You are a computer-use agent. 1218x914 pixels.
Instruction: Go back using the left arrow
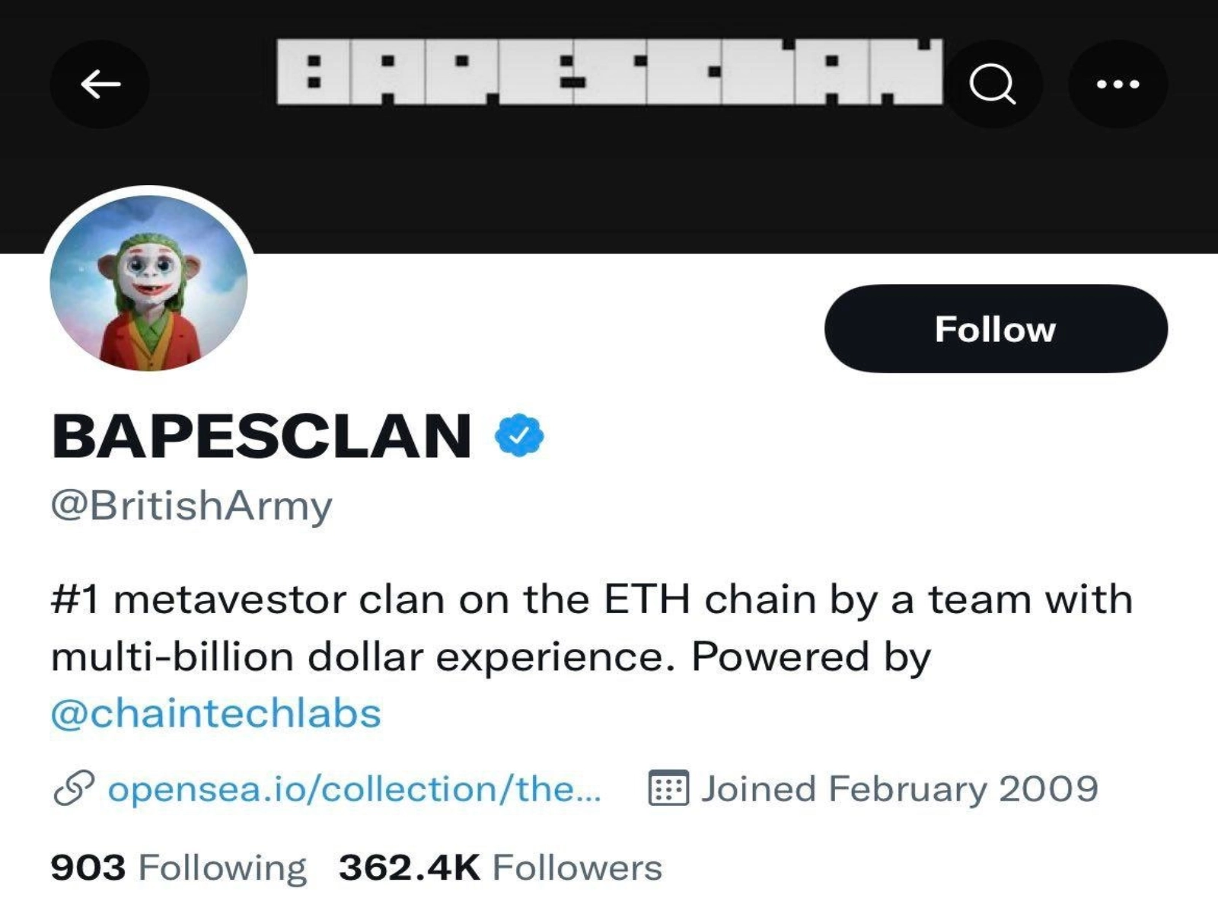point(100,84)
